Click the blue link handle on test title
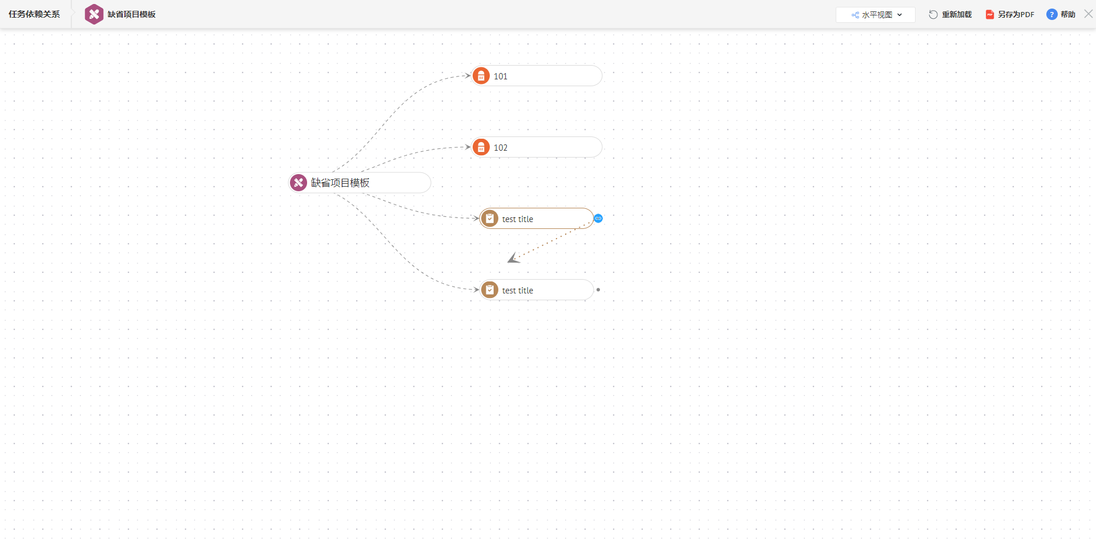Screen dimensions: 1096x544 pos(598,218)
